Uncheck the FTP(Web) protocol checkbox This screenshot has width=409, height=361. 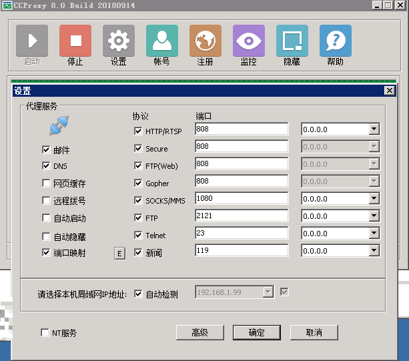[x=138, y=165]
